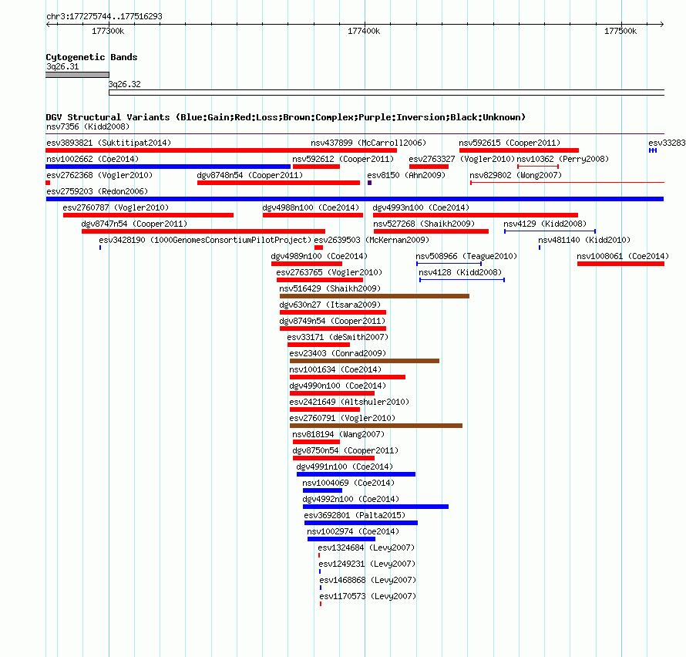The image size is (686, 657).
Task: Select esv2421649 (Altshuler2010) label
Action: pyautogui.click(x=349, y=402)
